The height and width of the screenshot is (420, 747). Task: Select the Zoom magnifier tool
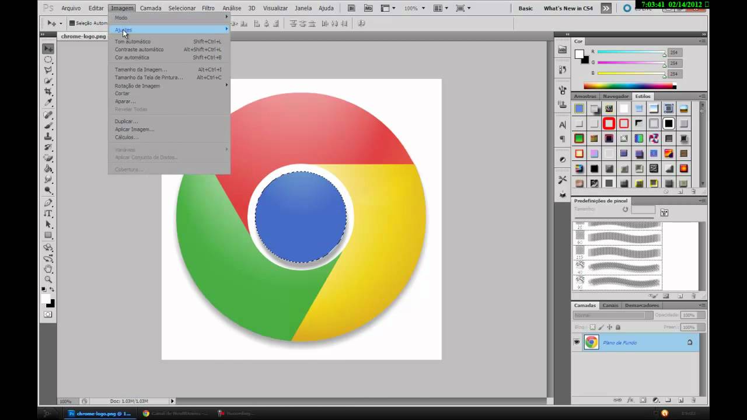click(x=48, y=280)
